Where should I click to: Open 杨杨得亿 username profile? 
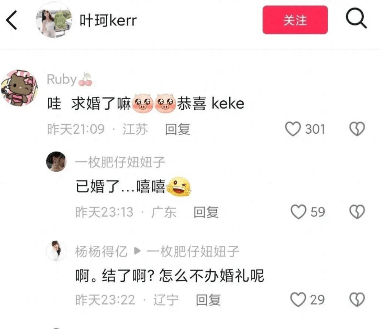point(101,251)
